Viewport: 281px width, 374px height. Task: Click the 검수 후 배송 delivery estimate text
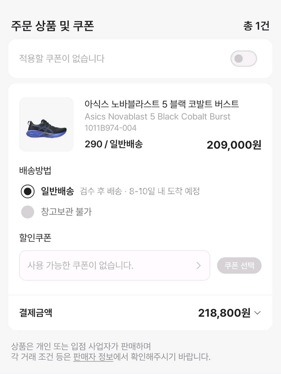click(x=140, y=191)
